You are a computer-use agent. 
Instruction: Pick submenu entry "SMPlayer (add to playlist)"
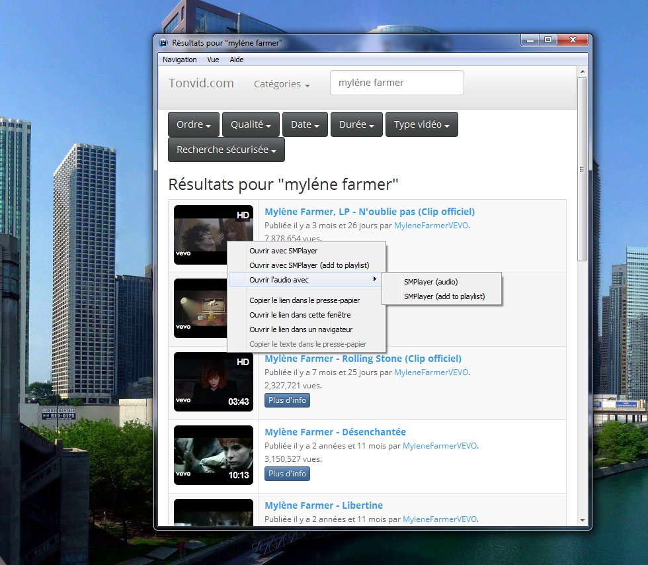[442, 296]
